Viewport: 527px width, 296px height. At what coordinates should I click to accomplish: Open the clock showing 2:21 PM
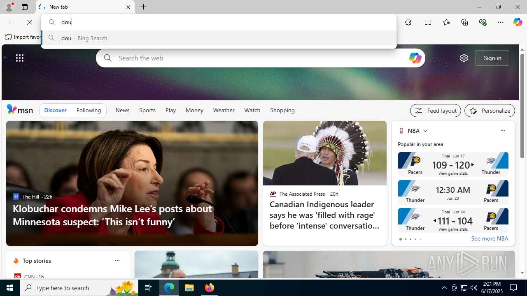click(x=491, y=288)
